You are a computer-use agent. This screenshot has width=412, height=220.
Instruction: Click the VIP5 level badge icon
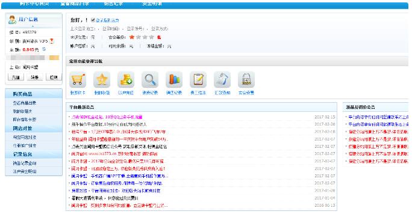pos(52,41)
